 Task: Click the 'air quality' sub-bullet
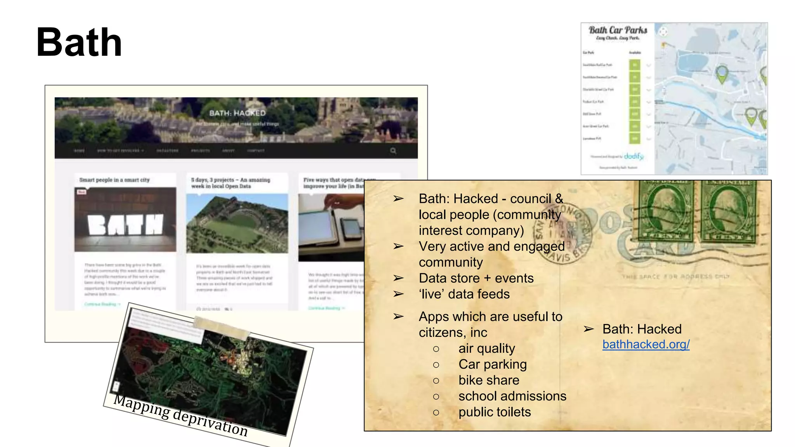point(486,348)
